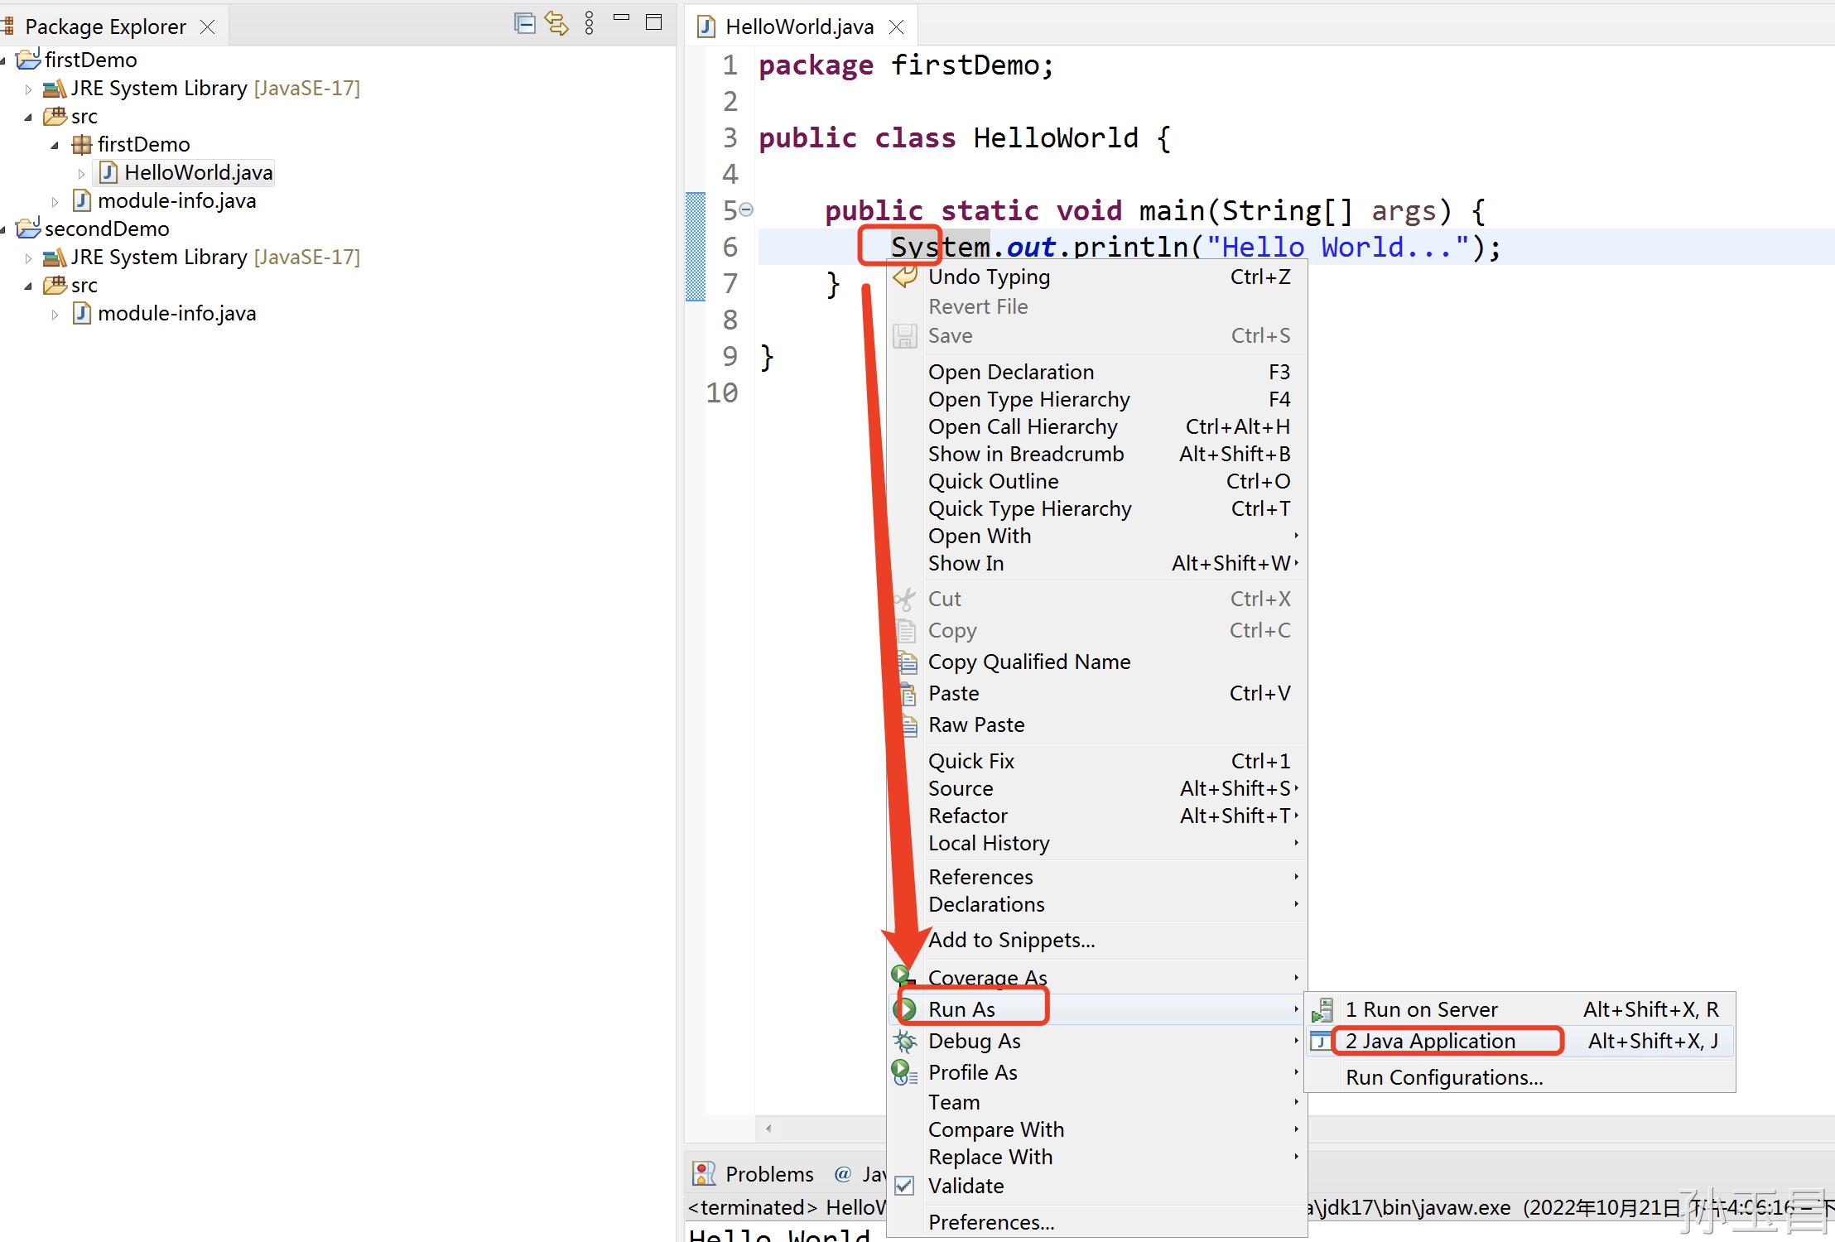
Task: Close the HelloWorld.java editor tab
Action: 896,27
